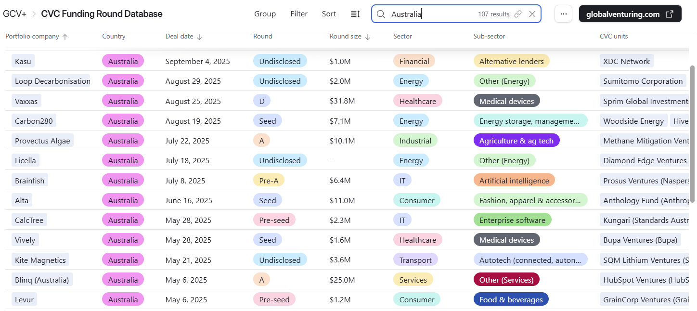Clear the Australia search text
The width and height of the screenshot is (697, 311).
point(532,14)
